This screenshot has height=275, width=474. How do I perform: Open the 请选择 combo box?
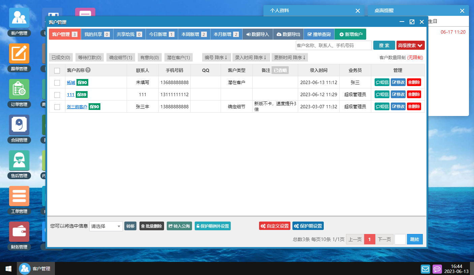[x=105, y=226]
